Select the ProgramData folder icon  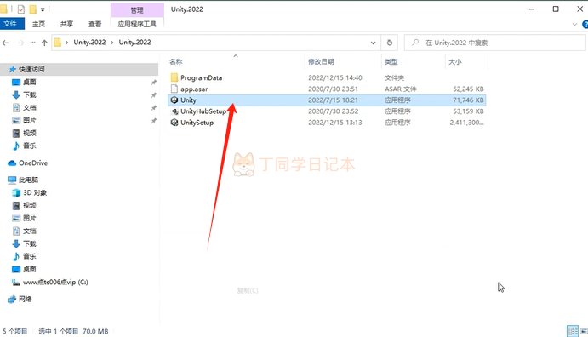click(174, 77)
